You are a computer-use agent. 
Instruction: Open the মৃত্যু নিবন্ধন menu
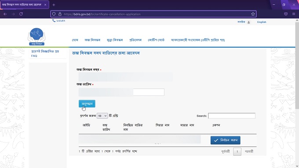tap(115, 40)
